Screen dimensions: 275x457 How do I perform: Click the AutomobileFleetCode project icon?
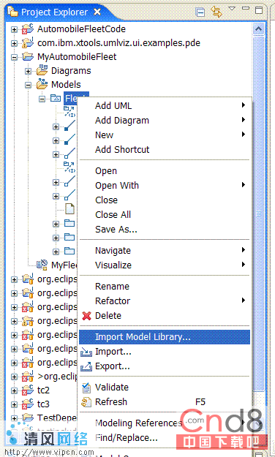(x=28, y=29)
